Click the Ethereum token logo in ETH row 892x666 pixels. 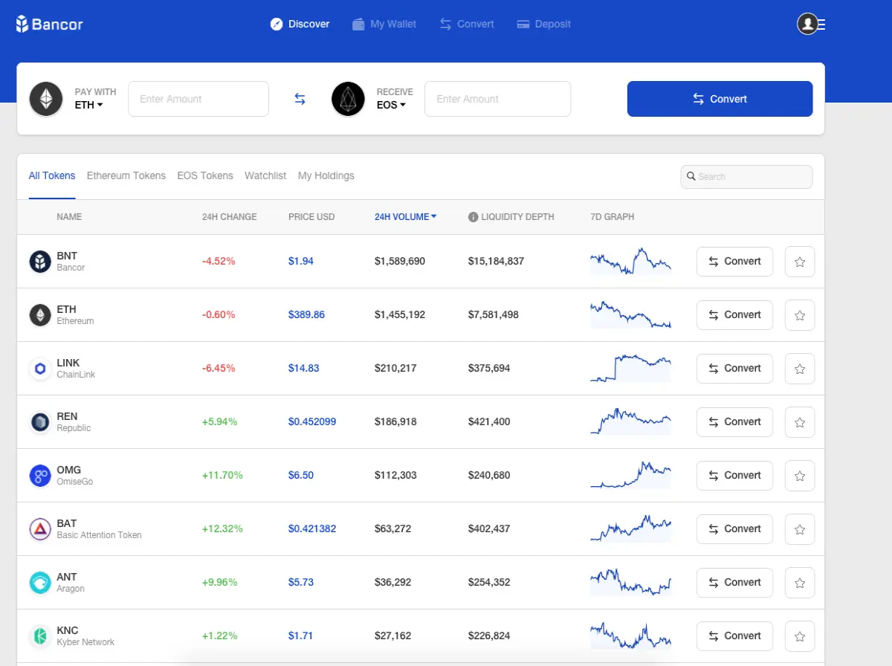tap(39, 315)
